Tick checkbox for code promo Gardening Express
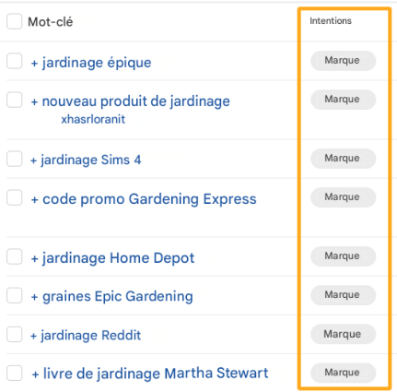This screenshot has width=397, height=392. pos(14,197)
